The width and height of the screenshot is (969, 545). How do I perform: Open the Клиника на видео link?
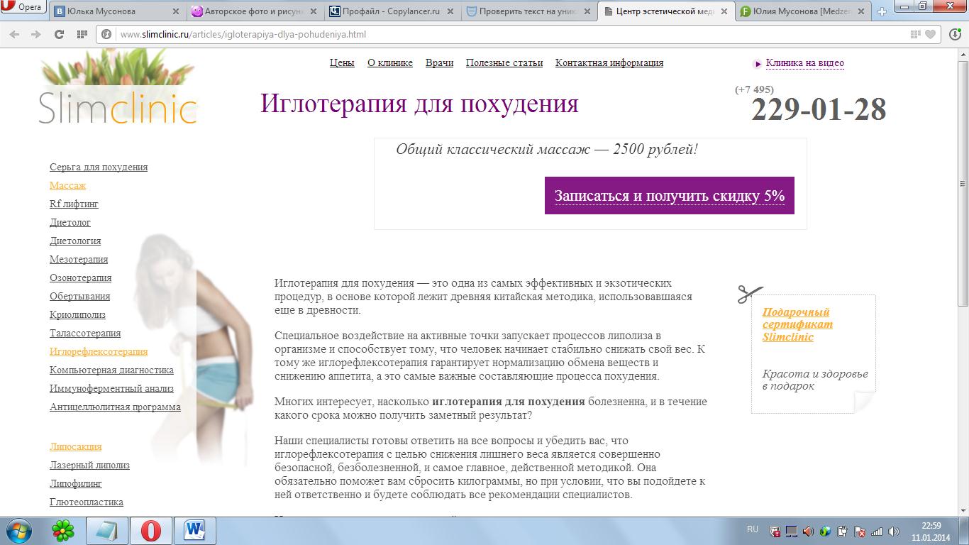coord(804,63)
